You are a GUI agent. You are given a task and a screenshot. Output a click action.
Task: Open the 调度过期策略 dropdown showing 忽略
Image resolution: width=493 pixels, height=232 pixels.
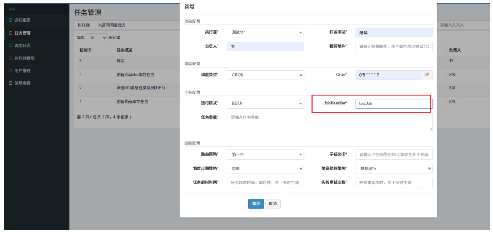(x=265, y=169)
